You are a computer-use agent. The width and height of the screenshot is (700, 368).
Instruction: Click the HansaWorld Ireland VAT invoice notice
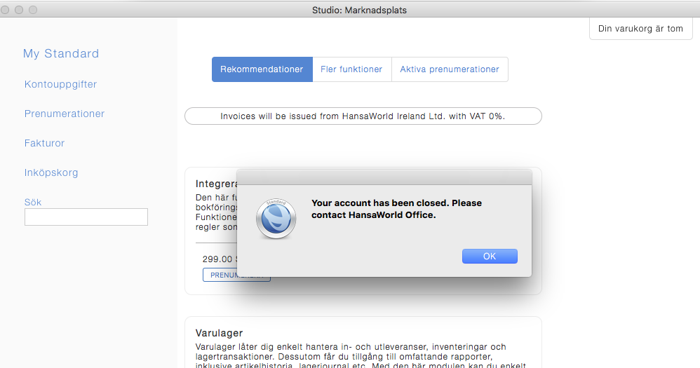click(x=363, y=116)
